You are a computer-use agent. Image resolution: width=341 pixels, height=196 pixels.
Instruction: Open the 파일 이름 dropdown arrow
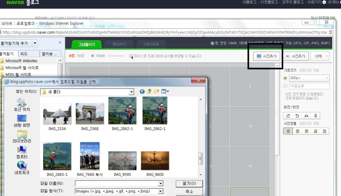(x=161, y=184)
